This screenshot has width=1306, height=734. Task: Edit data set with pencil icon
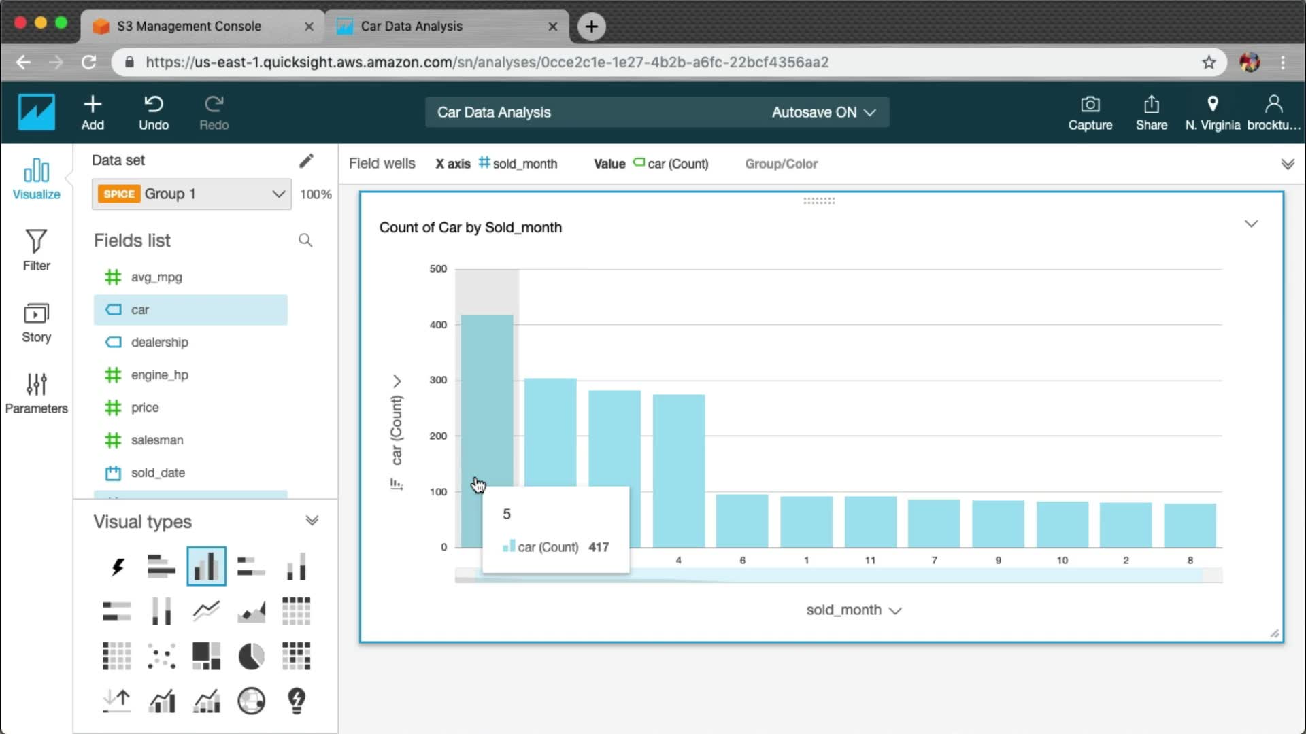306,160
